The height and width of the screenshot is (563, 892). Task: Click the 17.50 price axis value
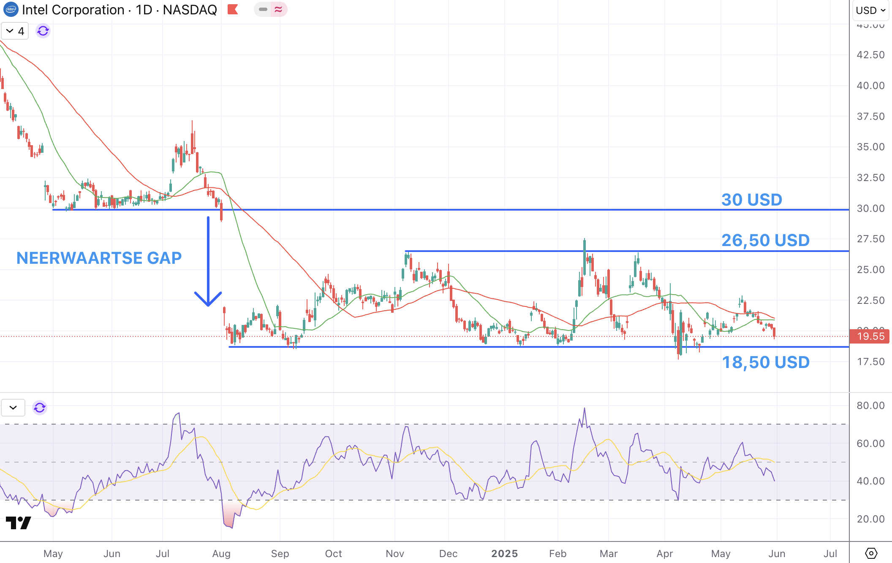(x=870, y=362)
